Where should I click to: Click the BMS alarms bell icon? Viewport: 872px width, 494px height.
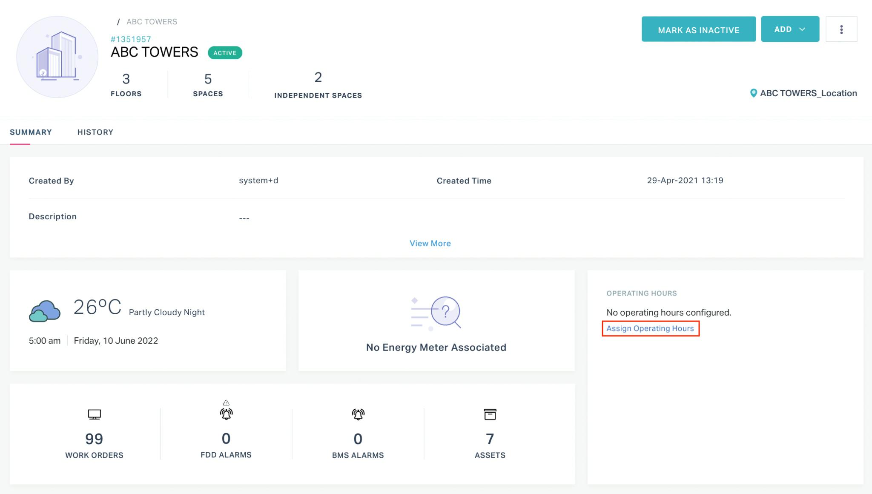358,414
